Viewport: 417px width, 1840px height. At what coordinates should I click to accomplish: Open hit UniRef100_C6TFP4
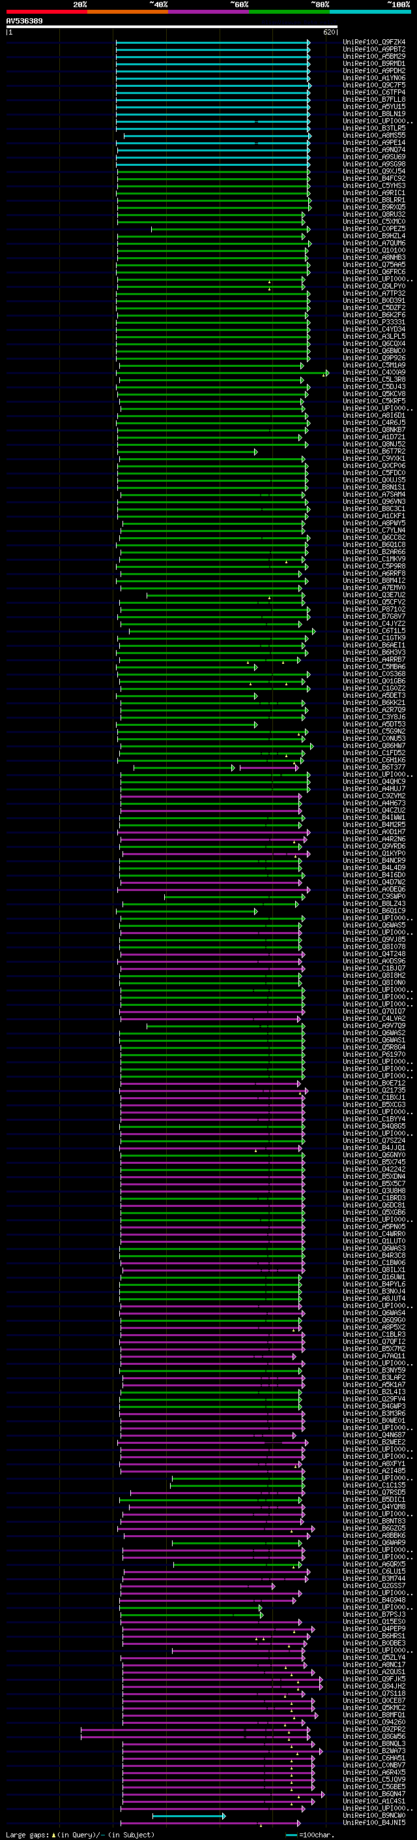click(374, 92)
